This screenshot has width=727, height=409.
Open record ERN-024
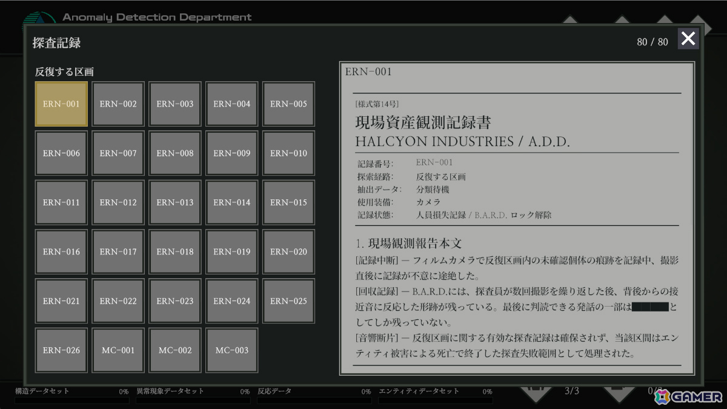click(232, 301)
